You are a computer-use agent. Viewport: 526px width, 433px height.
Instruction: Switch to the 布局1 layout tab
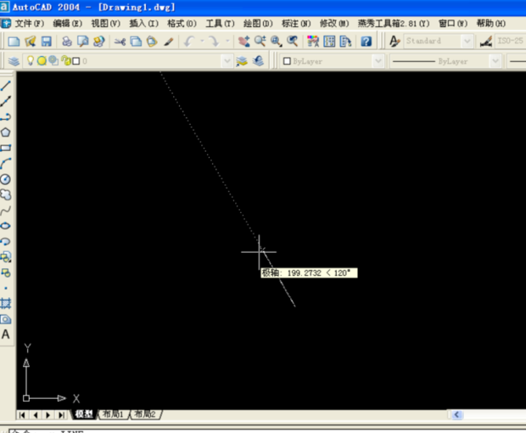point(113,414)
